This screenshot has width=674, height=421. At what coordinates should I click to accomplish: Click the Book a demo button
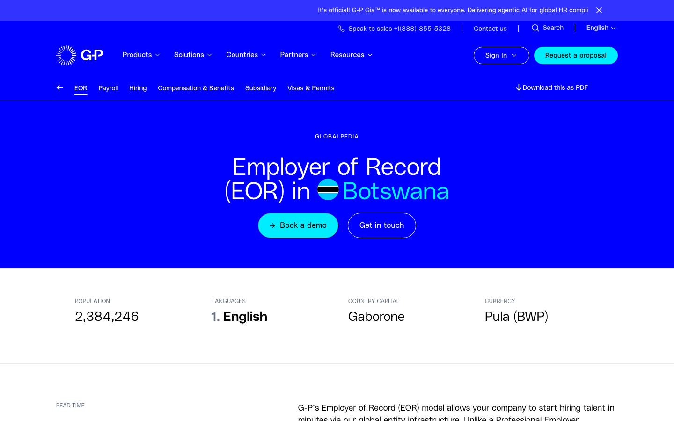tap(298, 225)
